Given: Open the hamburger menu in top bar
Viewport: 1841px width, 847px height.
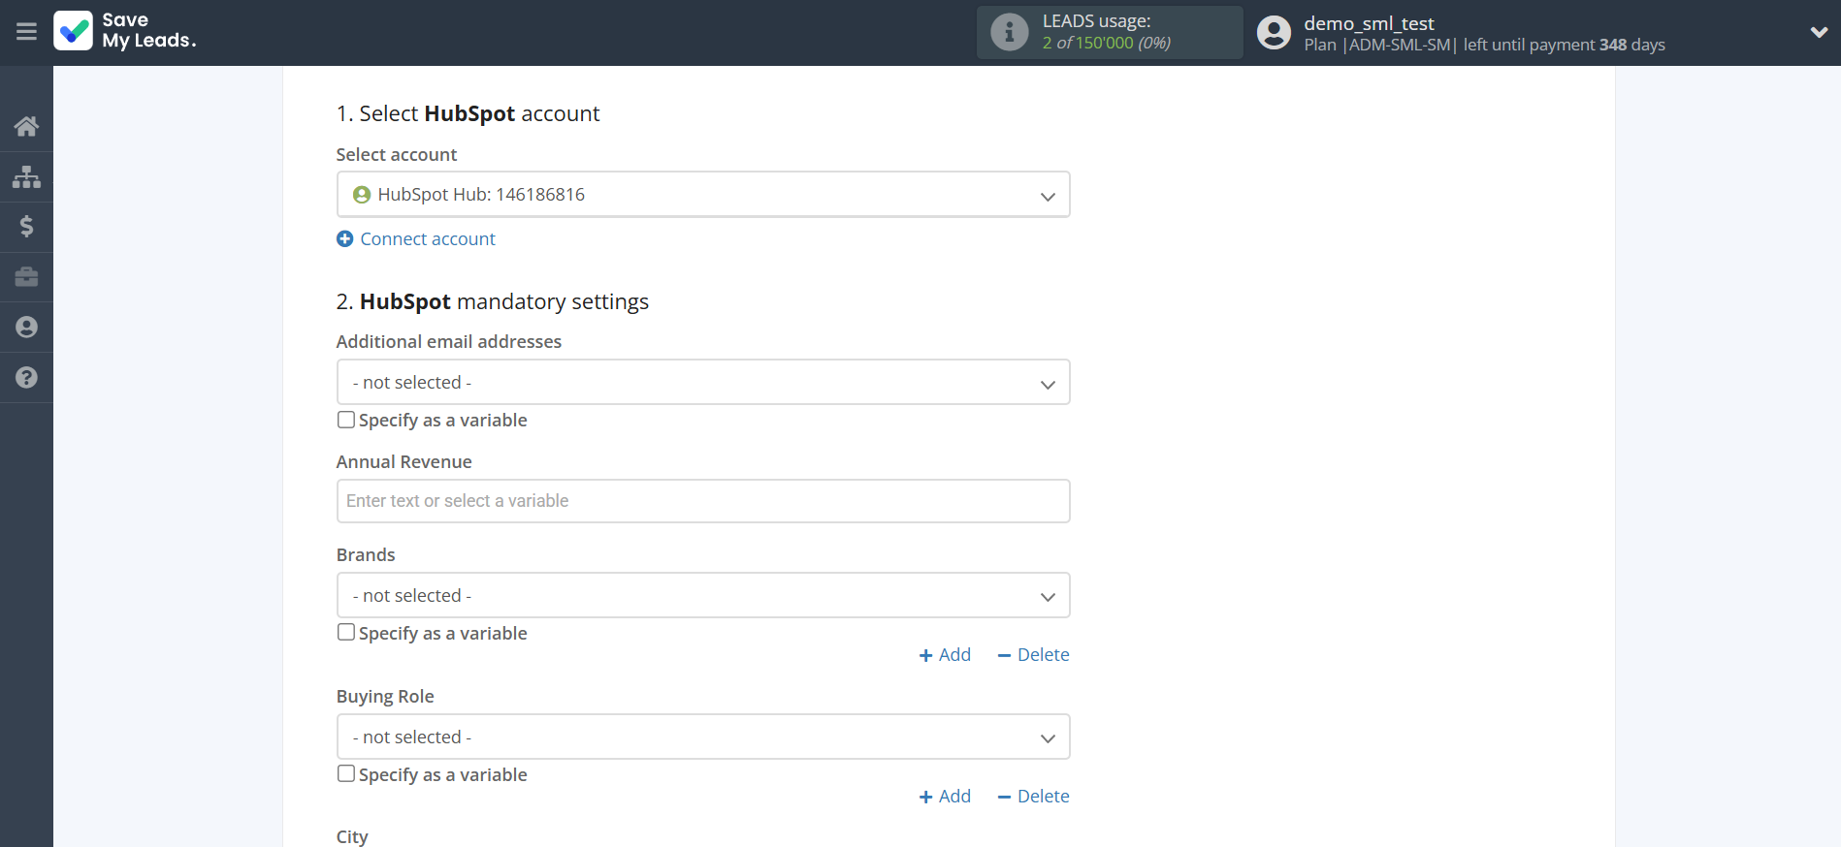Looking at the screenshot, I should pyautogui.click(x=26, y=32).
